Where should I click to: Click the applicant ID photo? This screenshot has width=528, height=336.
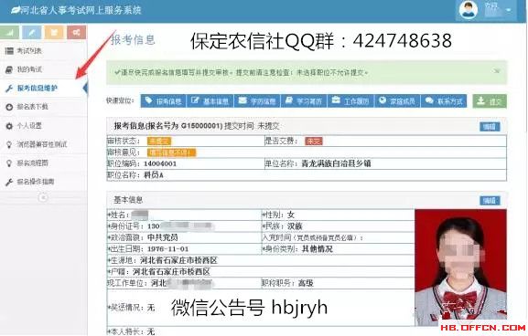tap(460, 268)
